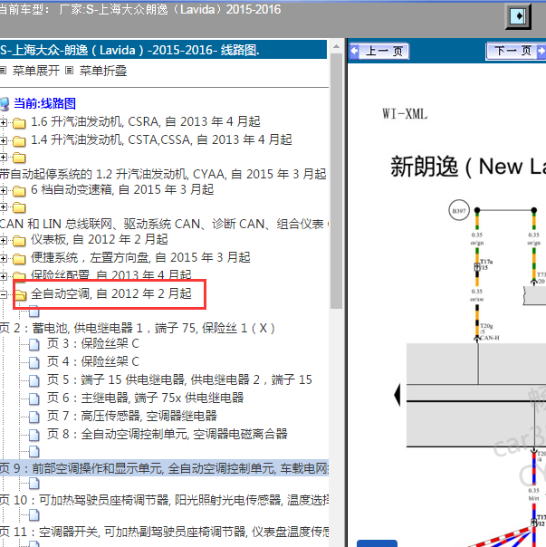Click folder icon of 1.6 升汽油发动机 CSRA
The image size is (546, 547).
(19, 123)
